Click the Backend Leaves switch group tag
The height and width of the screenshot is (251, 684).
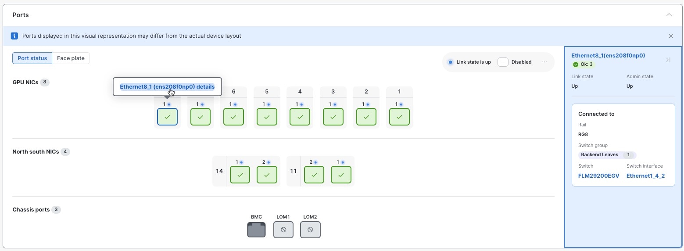599,155
